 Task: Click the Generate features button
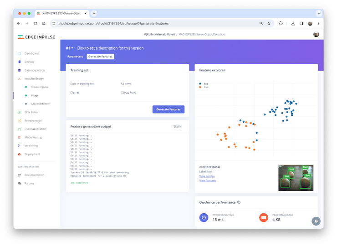(x=168, y=109)
